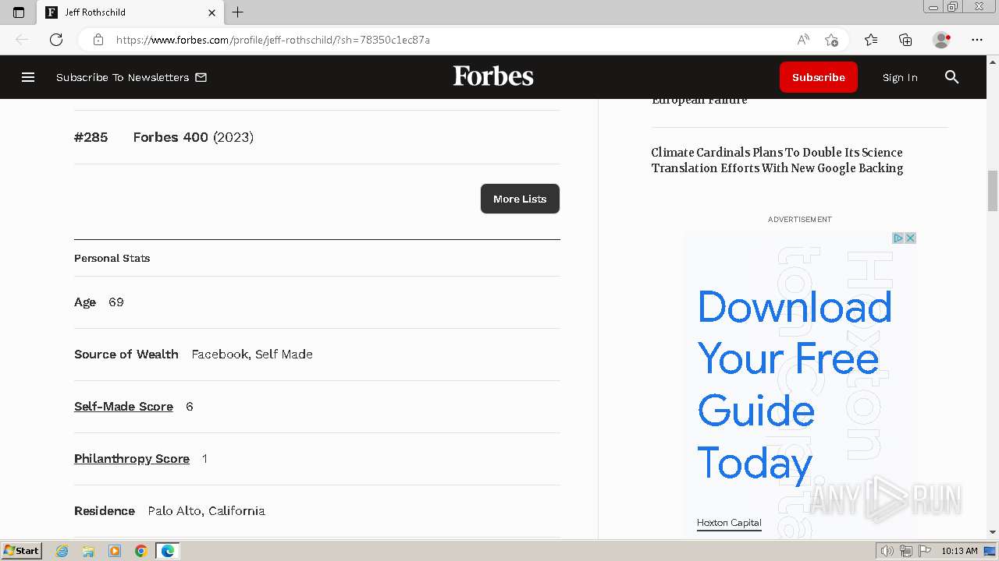Open Windows Media Player from taskbar
The height and width of the screenshot is (561, 999).
(x=115, y=551)
